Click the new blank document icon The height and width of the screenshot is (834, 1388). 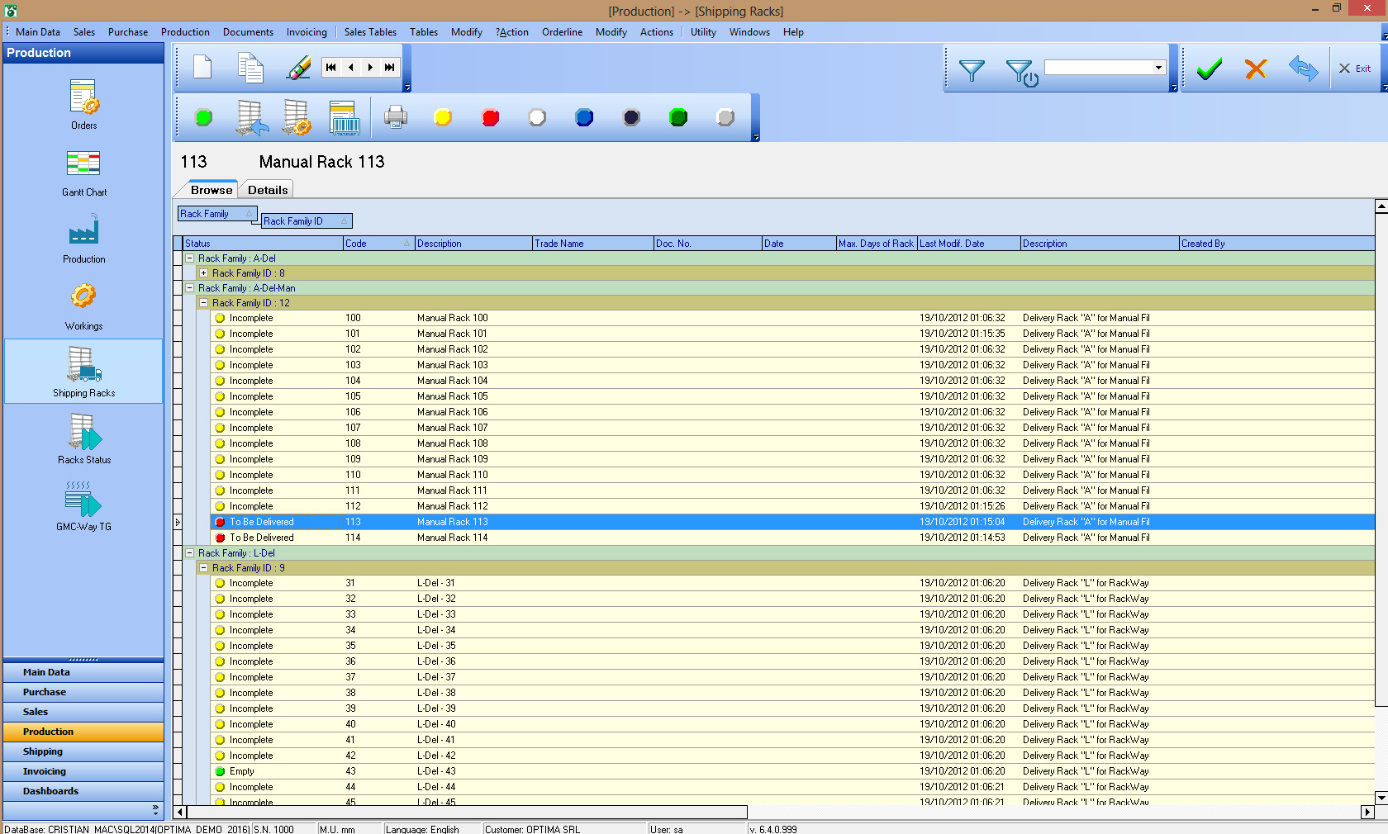(202, 67)
